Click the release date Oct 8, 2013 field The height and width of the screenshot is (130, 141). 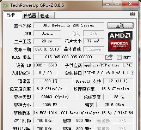tap(47, 49)
